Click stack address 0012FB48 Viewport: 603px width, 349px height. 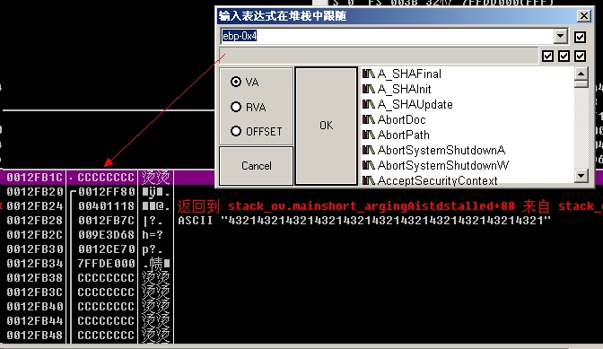[34, 336]
